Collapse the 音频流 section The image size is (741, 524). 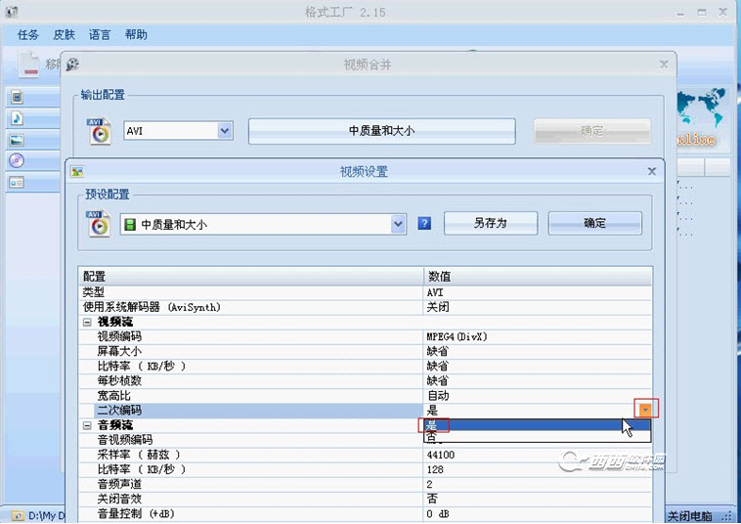click(x=87, y=425)
